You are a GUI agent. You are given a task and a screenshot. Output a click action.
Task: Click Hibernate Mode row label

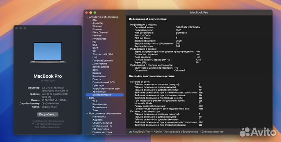click(144, 103)
